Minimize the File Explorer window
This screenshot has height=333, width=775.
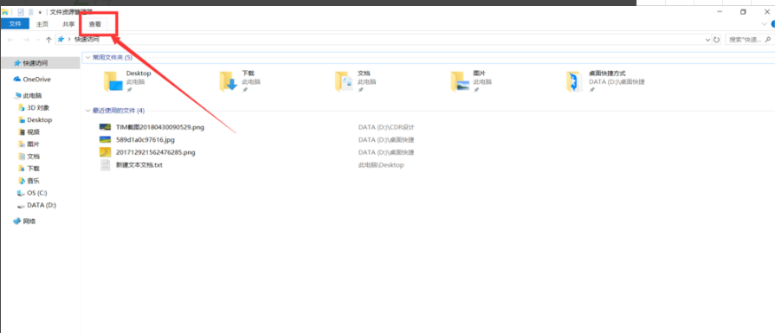click(719, 12)
